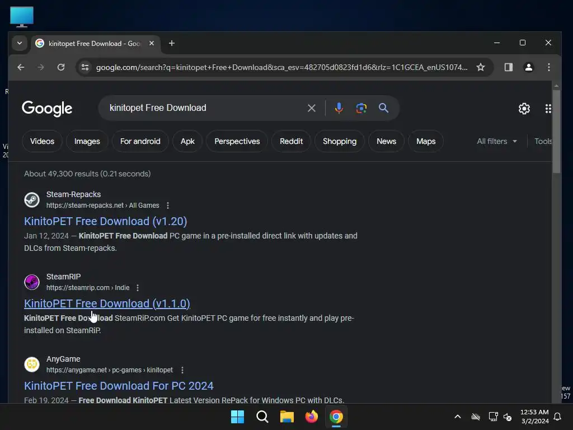Image resolution: width=573 pixels, height=430 pixels.
Task: Launch Firefox from the taskbar
Action: tap(311, 417)
